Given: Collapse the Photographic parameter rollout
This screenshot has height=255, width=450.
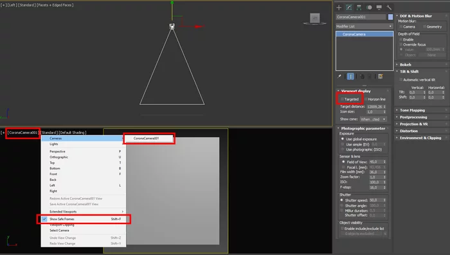Looking at the screenshot, I should point(363,129).
